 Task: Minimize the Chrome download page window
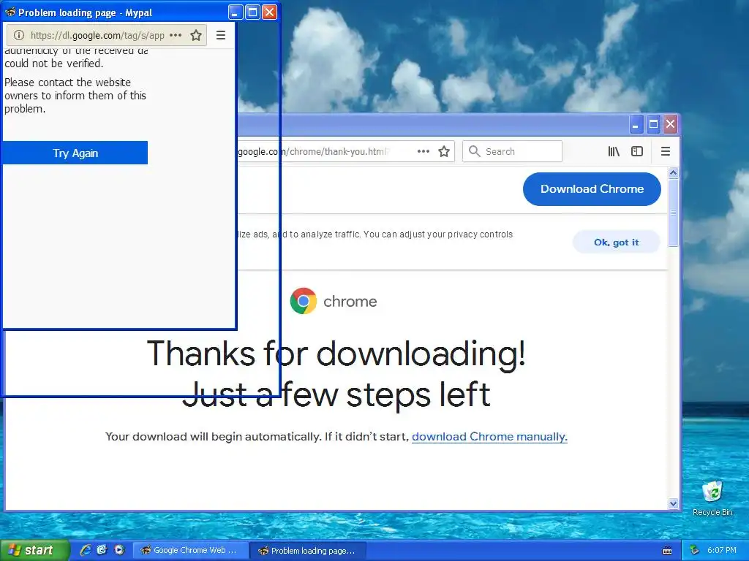click(636, 125)
